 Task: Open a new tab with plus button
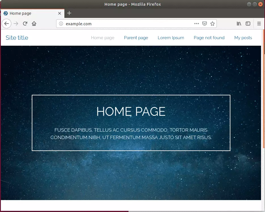tap(69, 13)
